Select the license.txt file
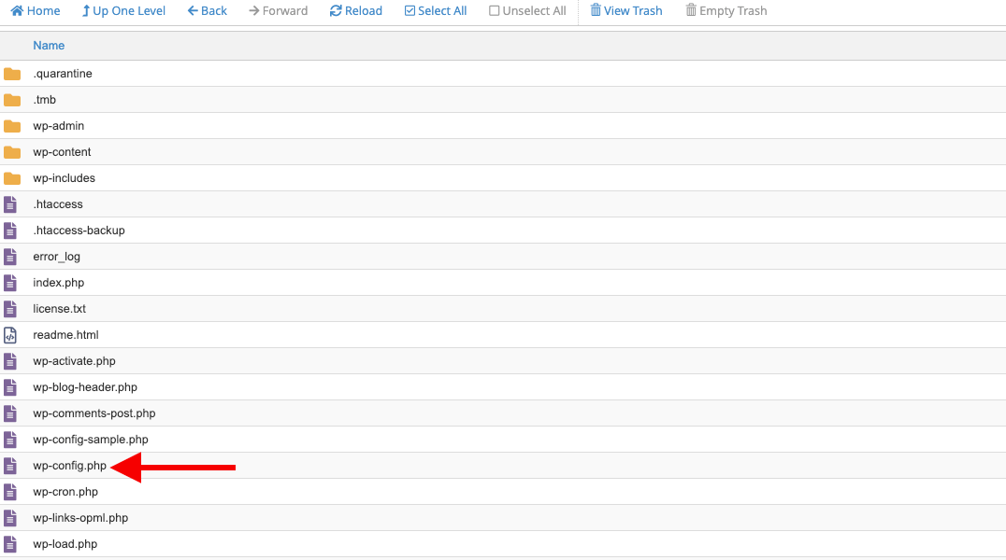1006x560 pixels. [58, 308]
